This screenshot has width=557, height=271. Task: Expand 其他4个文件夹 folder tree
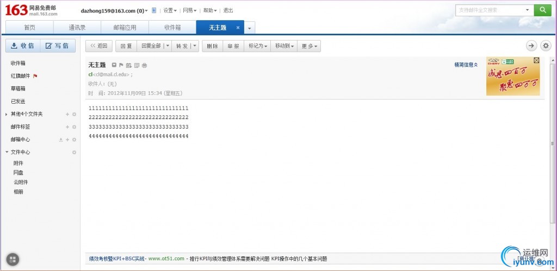[7, 114]
